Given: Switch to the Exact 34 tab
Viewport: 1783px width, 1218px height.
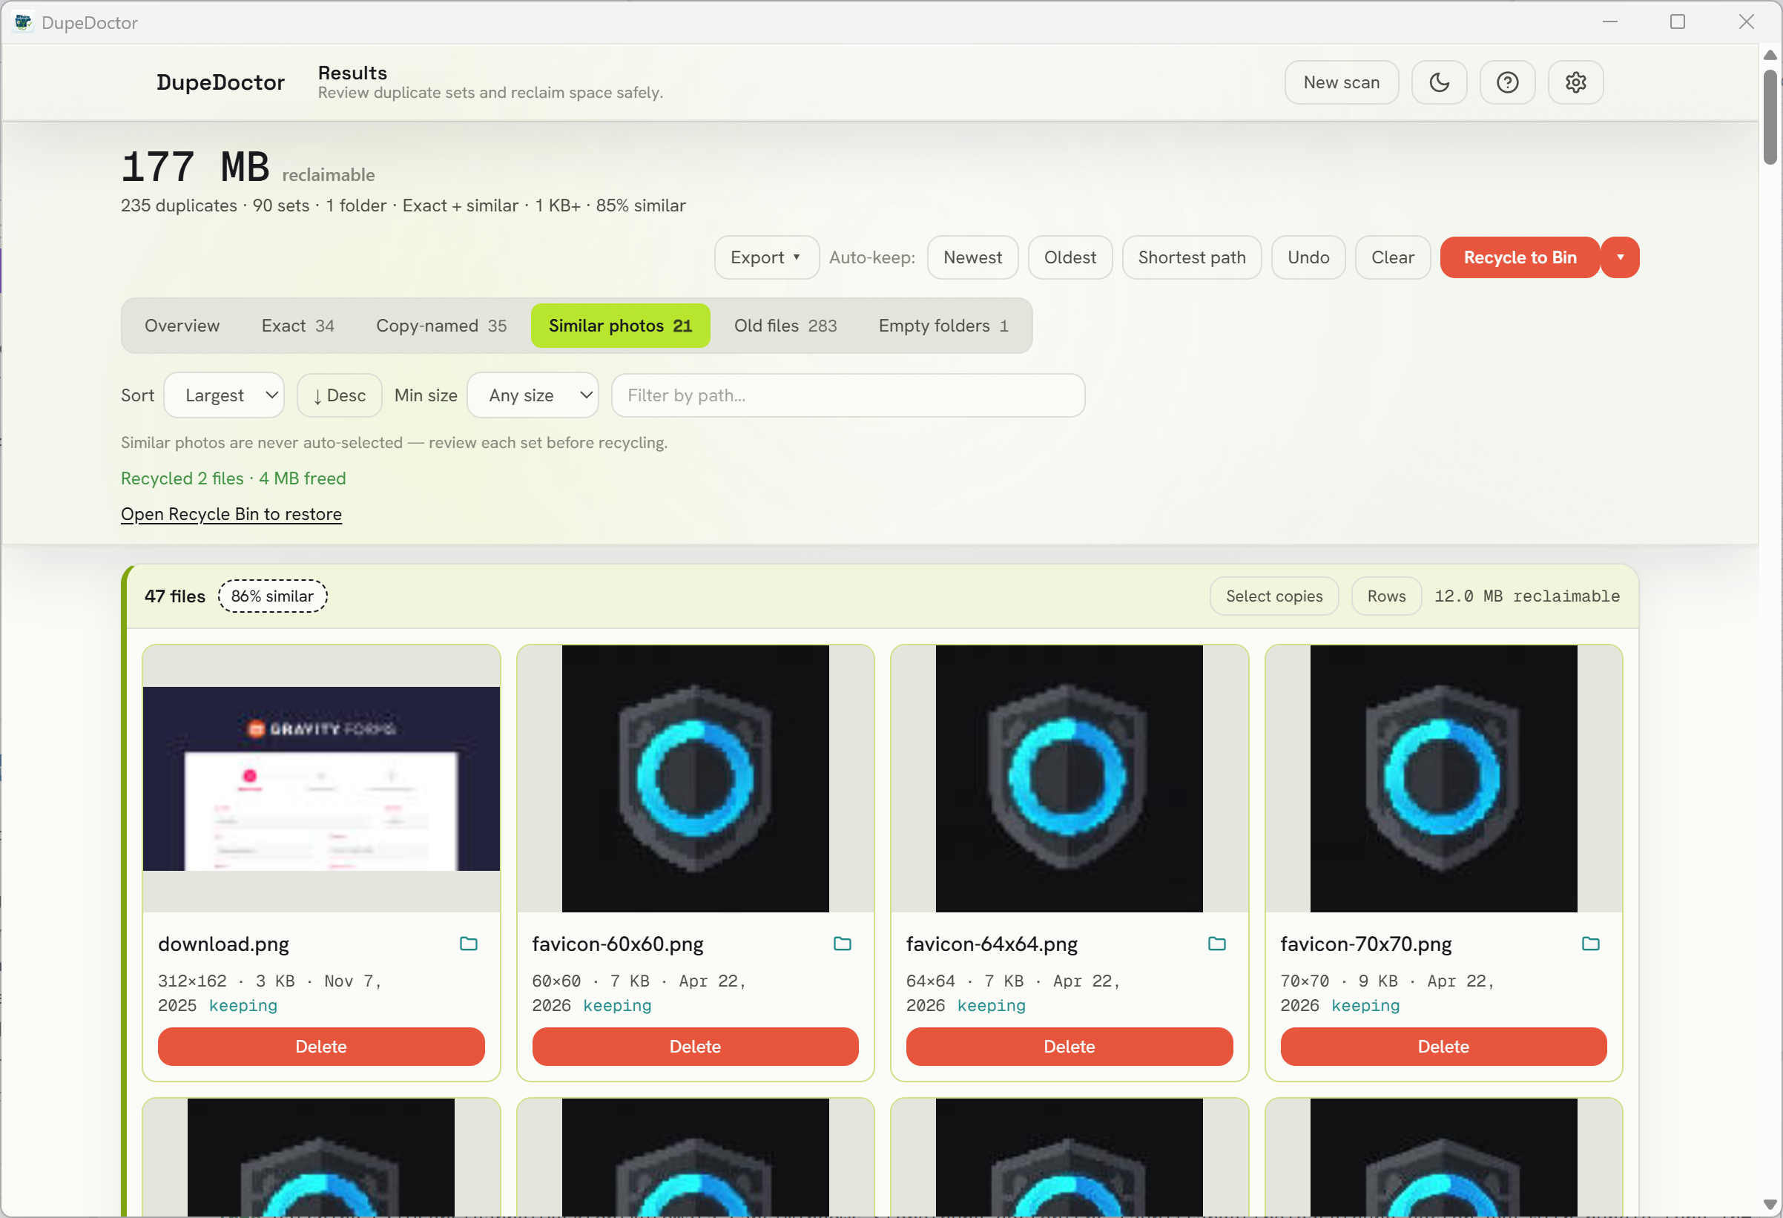Looking at the screenshot, I should (297, 326).
